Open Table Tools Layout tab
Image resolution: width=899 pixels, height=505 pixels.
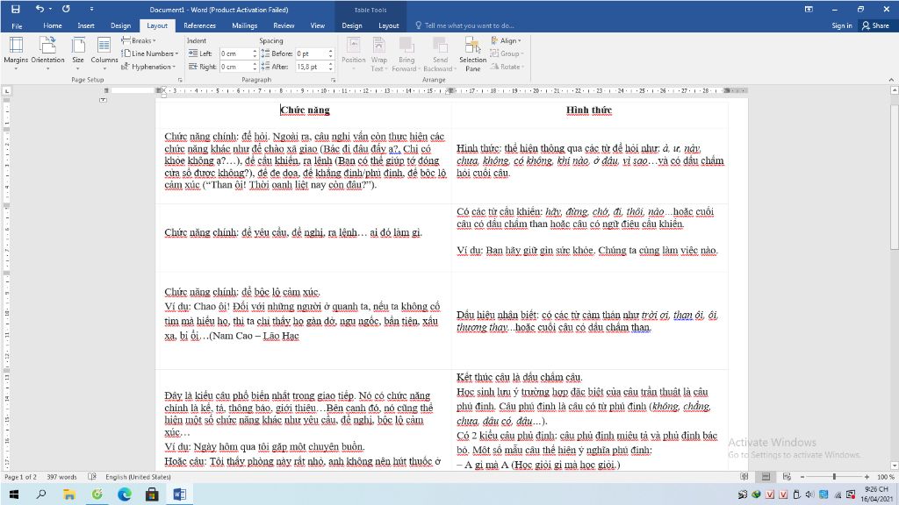coord(388,25)
